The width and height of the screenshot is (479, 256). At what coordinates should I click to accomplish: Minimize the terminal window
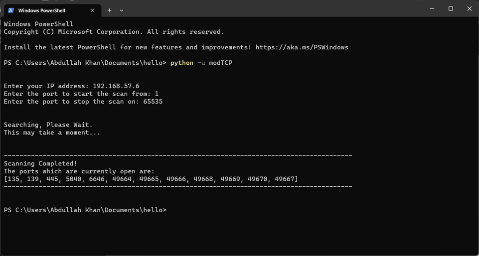click(x=432, y=9)
